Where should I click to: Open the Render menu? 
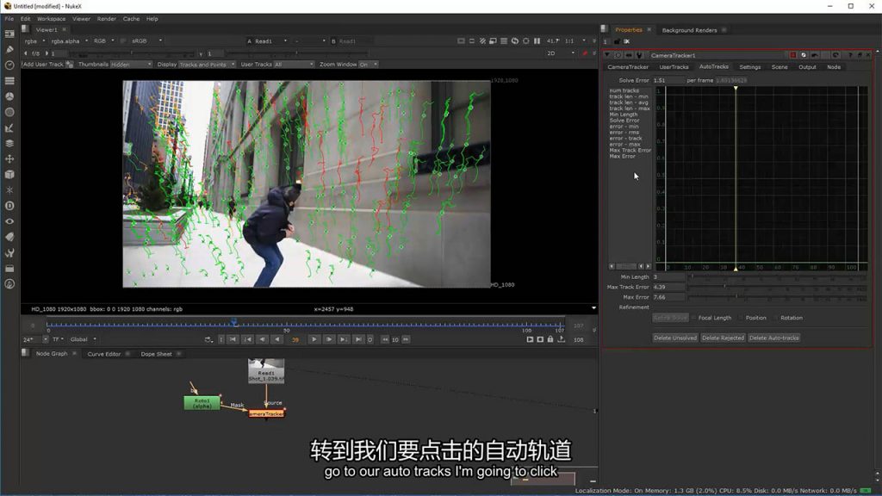pos(106,18)
